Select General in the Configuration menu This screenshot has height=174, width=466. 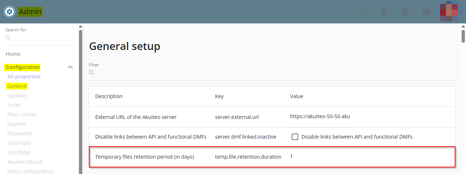(17, 86)
